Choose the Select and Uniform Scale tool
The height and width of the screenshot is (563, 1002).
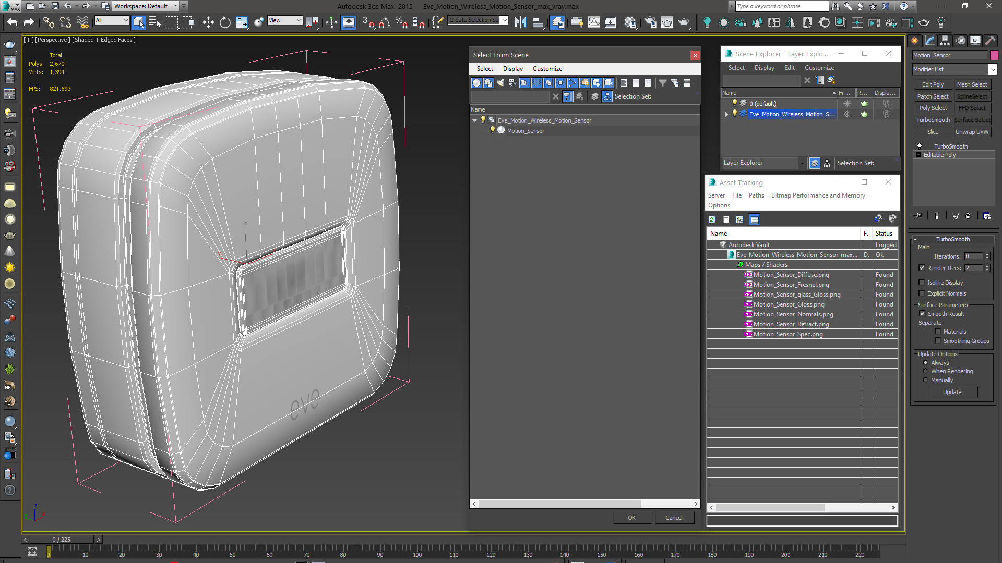pyautogui.click(x=242, y=22)
